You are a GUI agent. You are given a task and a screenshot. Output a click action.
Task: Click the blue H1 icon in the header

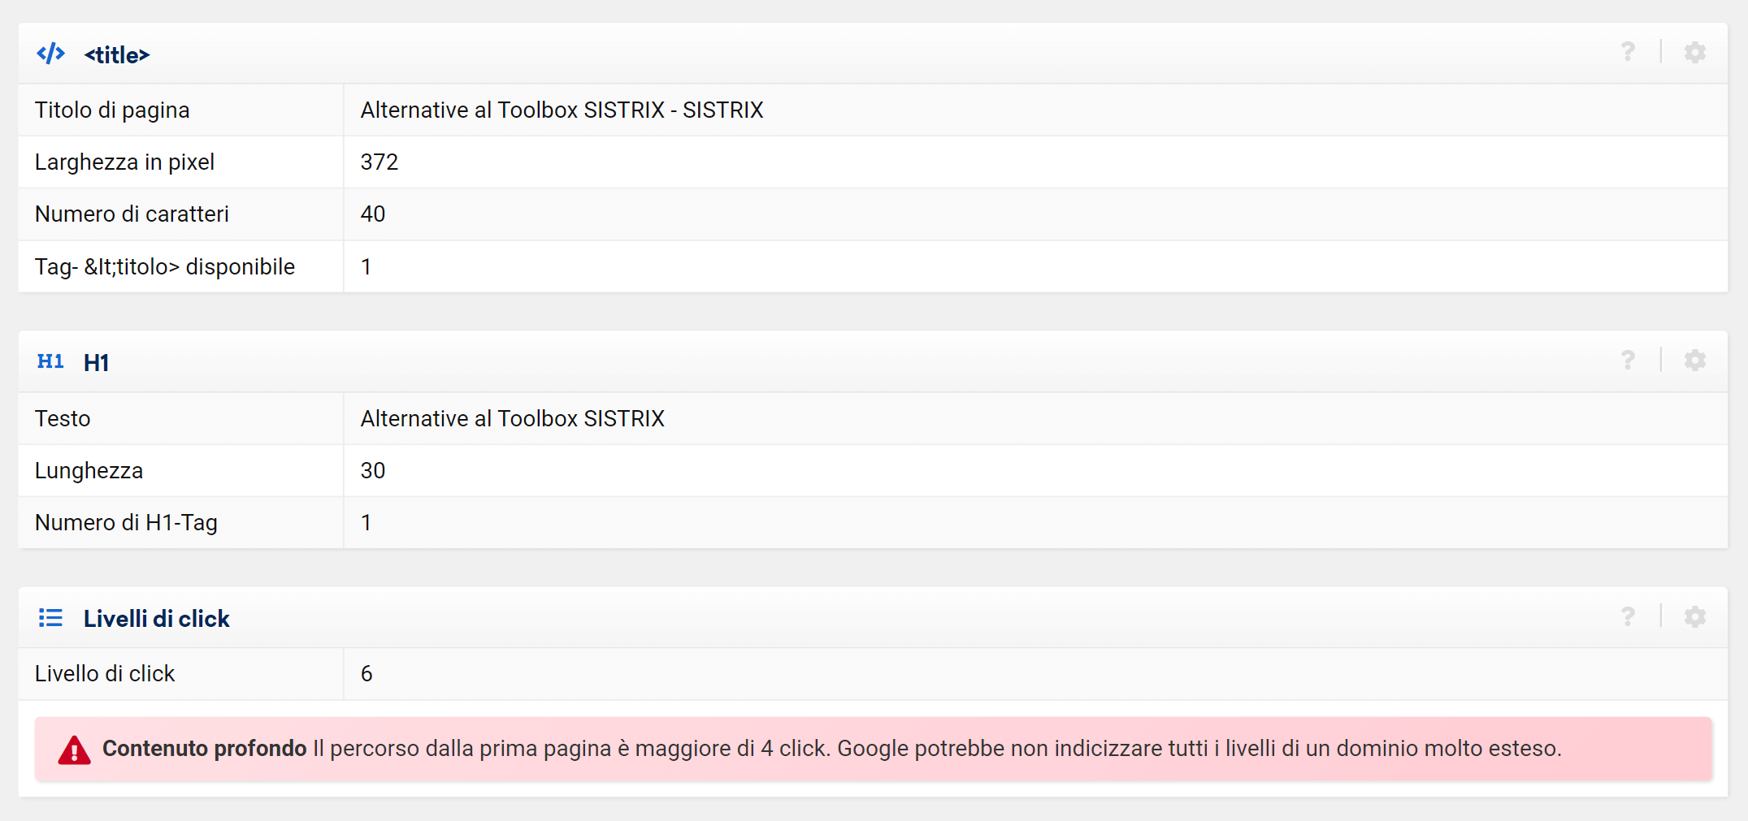coord(50,361)
